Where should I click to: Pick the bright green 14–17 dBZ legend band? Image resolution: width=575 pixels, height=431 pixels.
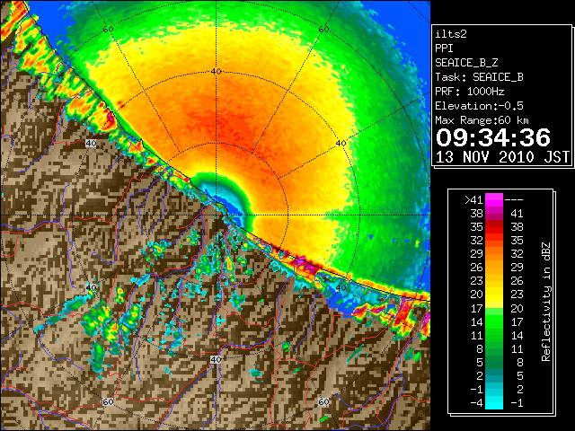pos(494,321)
